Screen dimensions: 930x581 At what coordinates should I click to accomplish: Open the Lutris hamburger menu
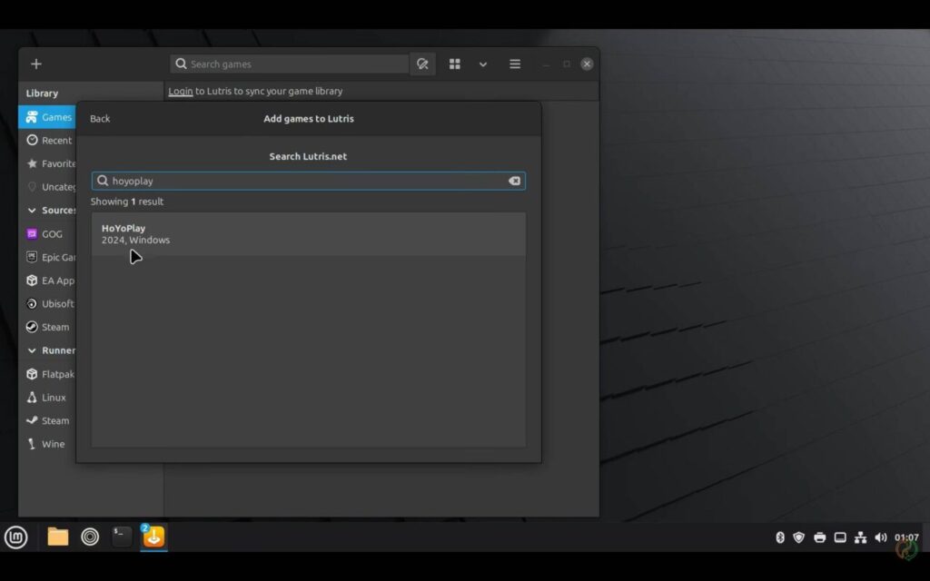515,64
